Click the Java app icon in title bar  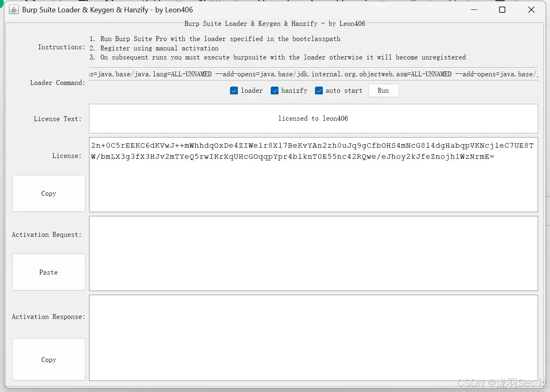[14, 9]
